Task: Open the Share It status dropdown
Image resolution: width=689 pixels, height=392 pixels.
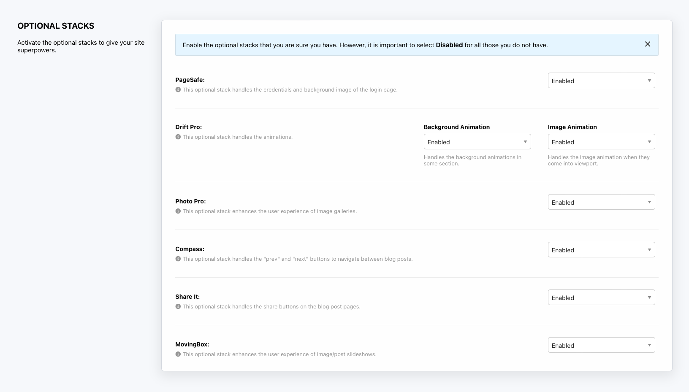Action: coord(601,297)
